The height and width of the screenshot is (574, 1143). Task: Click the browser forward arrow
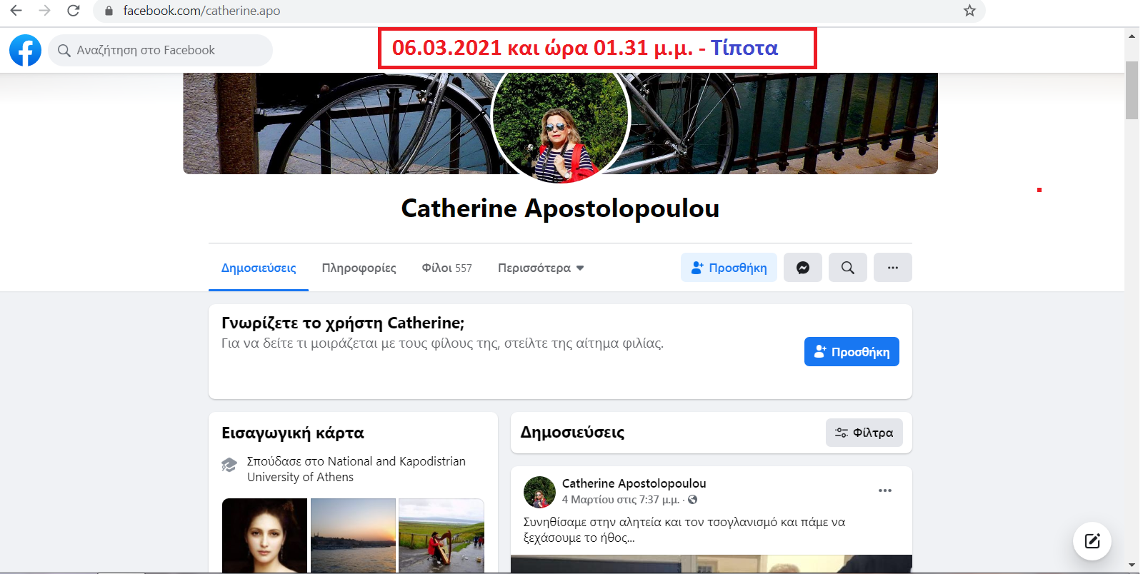(x=44, y=11)
